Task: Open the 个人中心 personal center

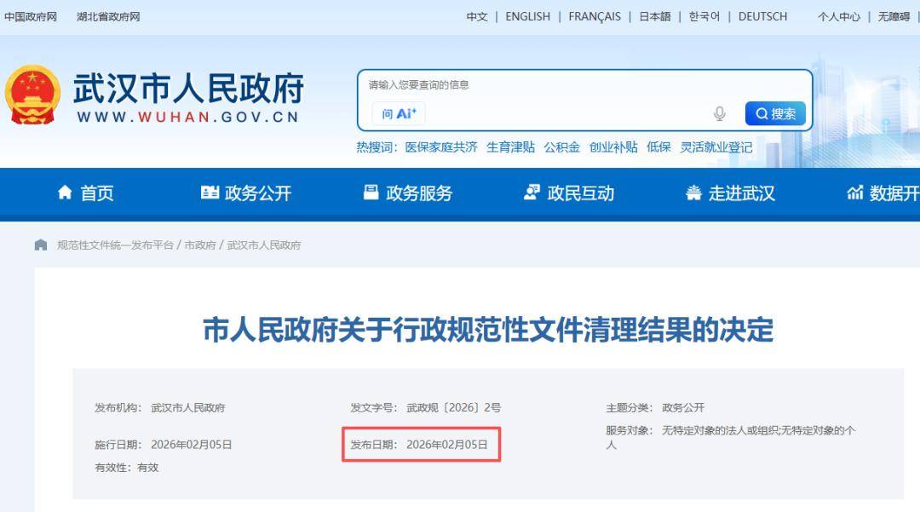Action: (840, 16)
